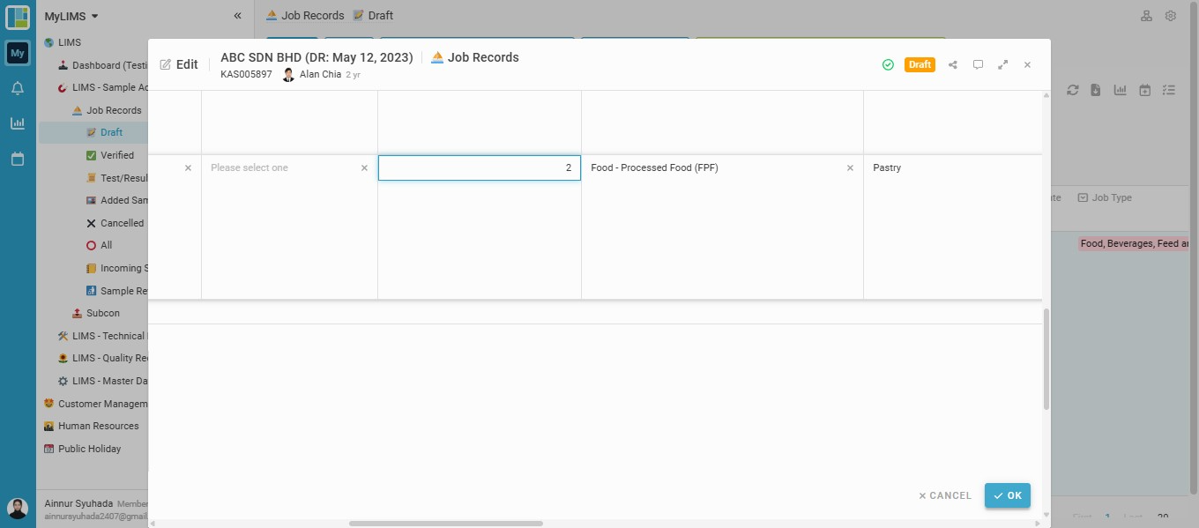Click the app logo icon in the blue rail
1199x528 pixels.
[x=18, y=18]
